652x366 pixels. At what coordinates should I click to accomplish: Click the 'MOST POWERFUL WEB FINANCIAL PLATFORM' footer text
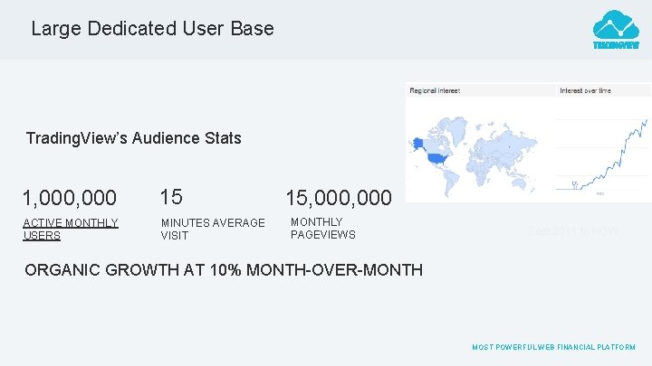pos(553,347)
